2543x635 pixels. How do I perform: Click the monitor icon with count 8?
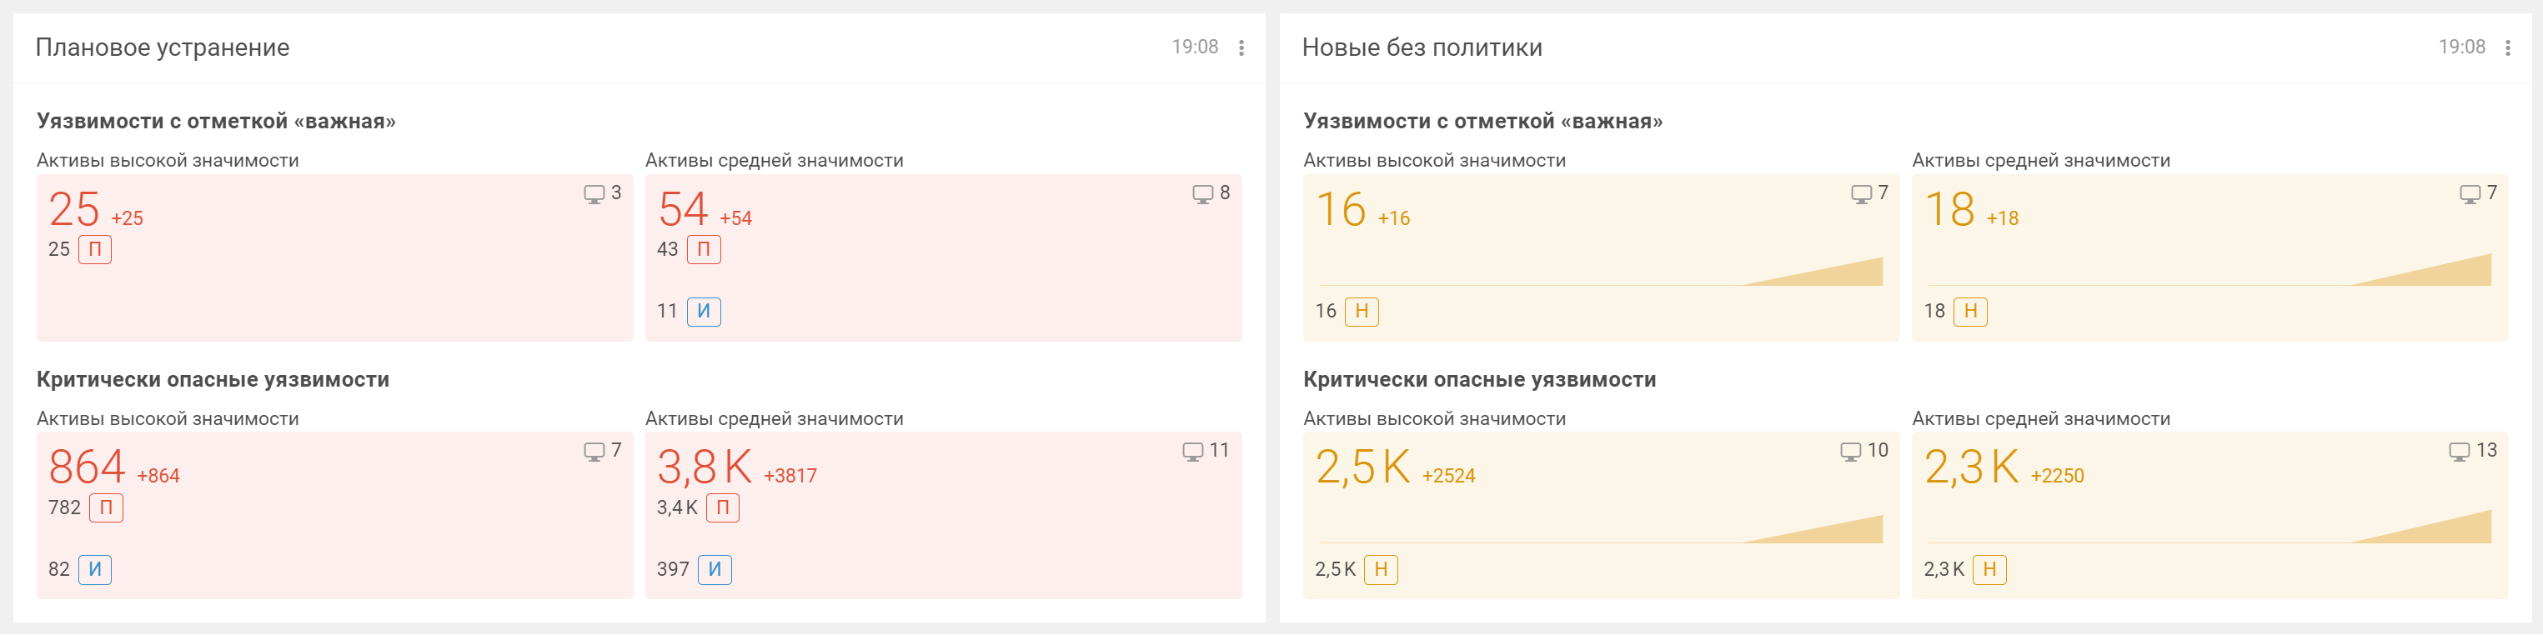[1202, 193]
